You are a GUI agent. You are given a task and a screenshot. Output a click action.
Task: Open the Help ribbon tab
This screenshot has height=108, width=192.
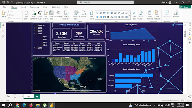point(66,7)
